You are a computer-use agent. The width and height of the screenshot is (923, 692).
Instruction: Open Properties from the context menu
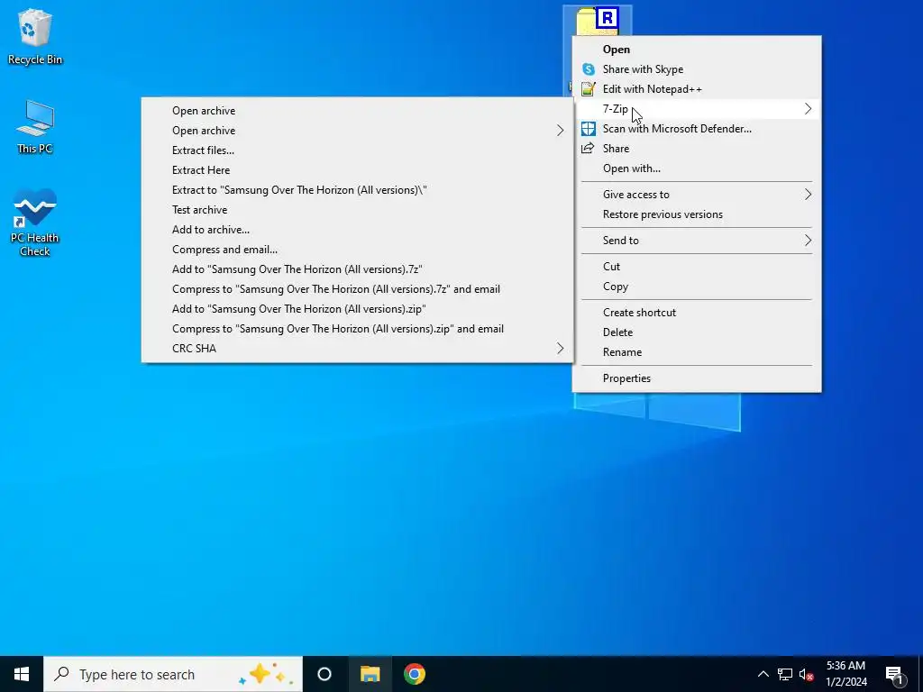pyautogui.click(x=697, y=378)
